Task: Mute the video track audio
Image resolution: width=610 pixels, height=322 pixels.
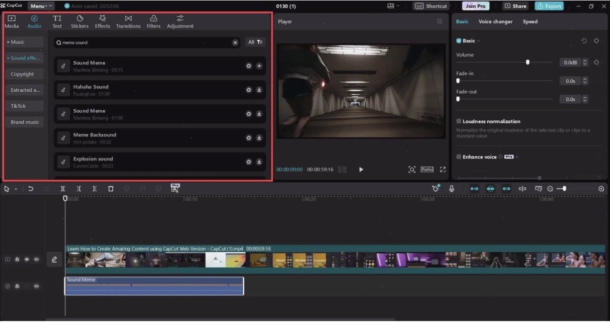Action: point(36,259)
